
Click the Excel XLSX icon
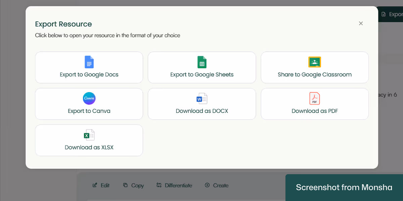pos(89,135)
